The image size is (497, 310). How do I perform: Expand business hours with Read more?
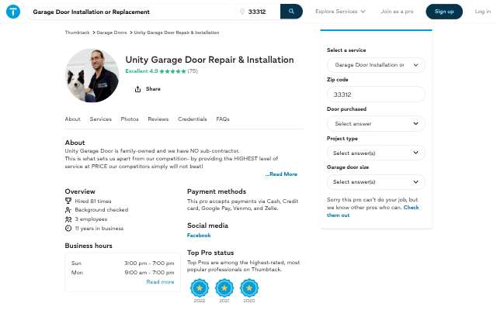160,281
